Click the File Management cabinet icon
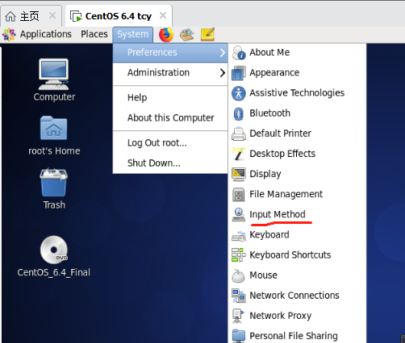 point(239,194)
